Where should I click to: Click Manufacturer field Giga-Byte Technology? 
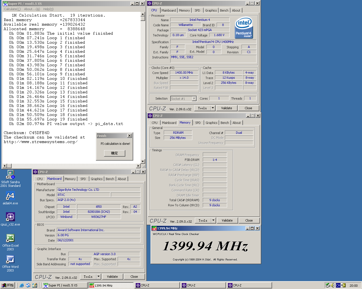tap(99, 190)
